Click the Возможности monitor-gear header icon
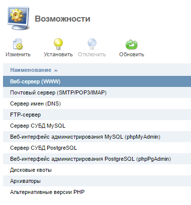The image size is (191, 205). (x=19, y=19)
